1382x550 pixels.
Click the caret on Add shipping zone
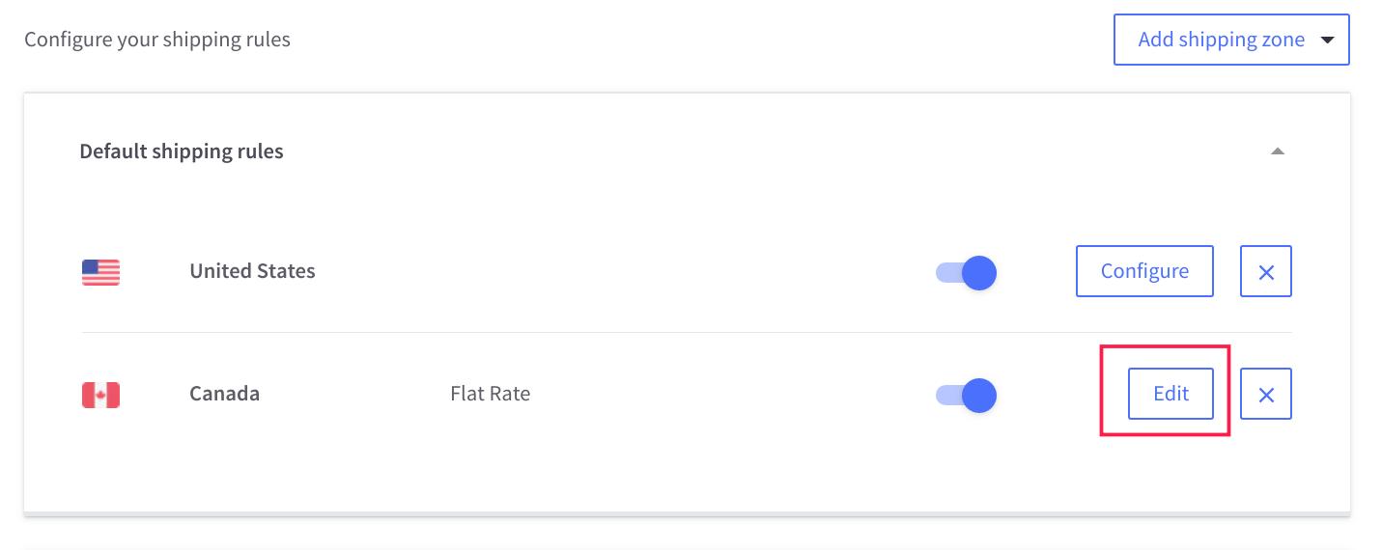1327,41
